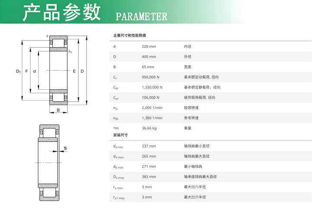
Task: Select the 主要尺寸和性能数据 section heading
Action: pos(130,36)
